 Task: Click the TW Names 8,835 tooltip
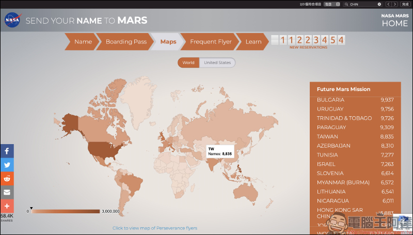click(220, 151)
